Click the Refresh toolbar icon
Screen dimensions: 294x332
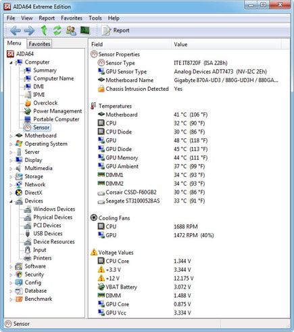point(57,30)
